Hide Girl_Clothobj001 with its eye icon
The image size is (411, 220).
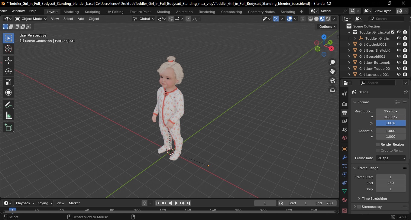(x=399, y=44)
